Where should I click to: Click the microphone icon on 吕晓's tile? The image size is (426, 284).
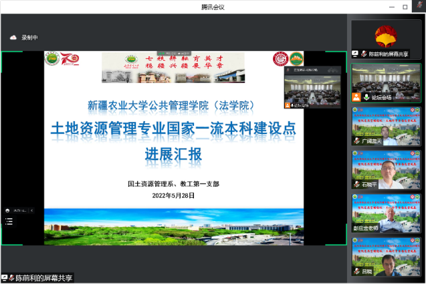coord(357,273)
